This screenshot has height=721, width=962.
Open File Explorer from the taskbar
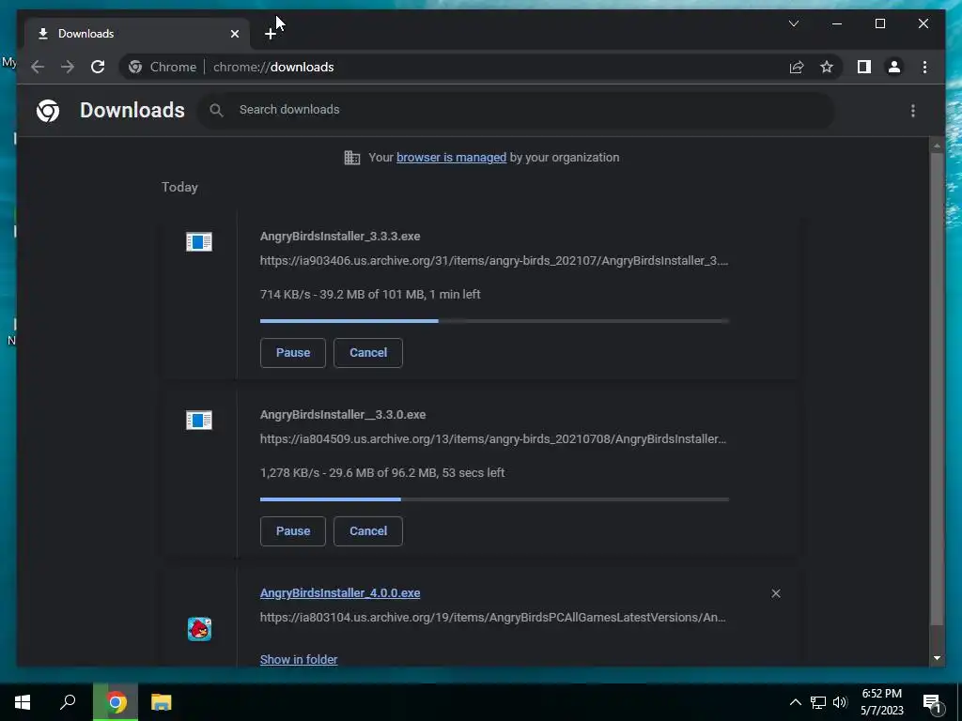162,702
